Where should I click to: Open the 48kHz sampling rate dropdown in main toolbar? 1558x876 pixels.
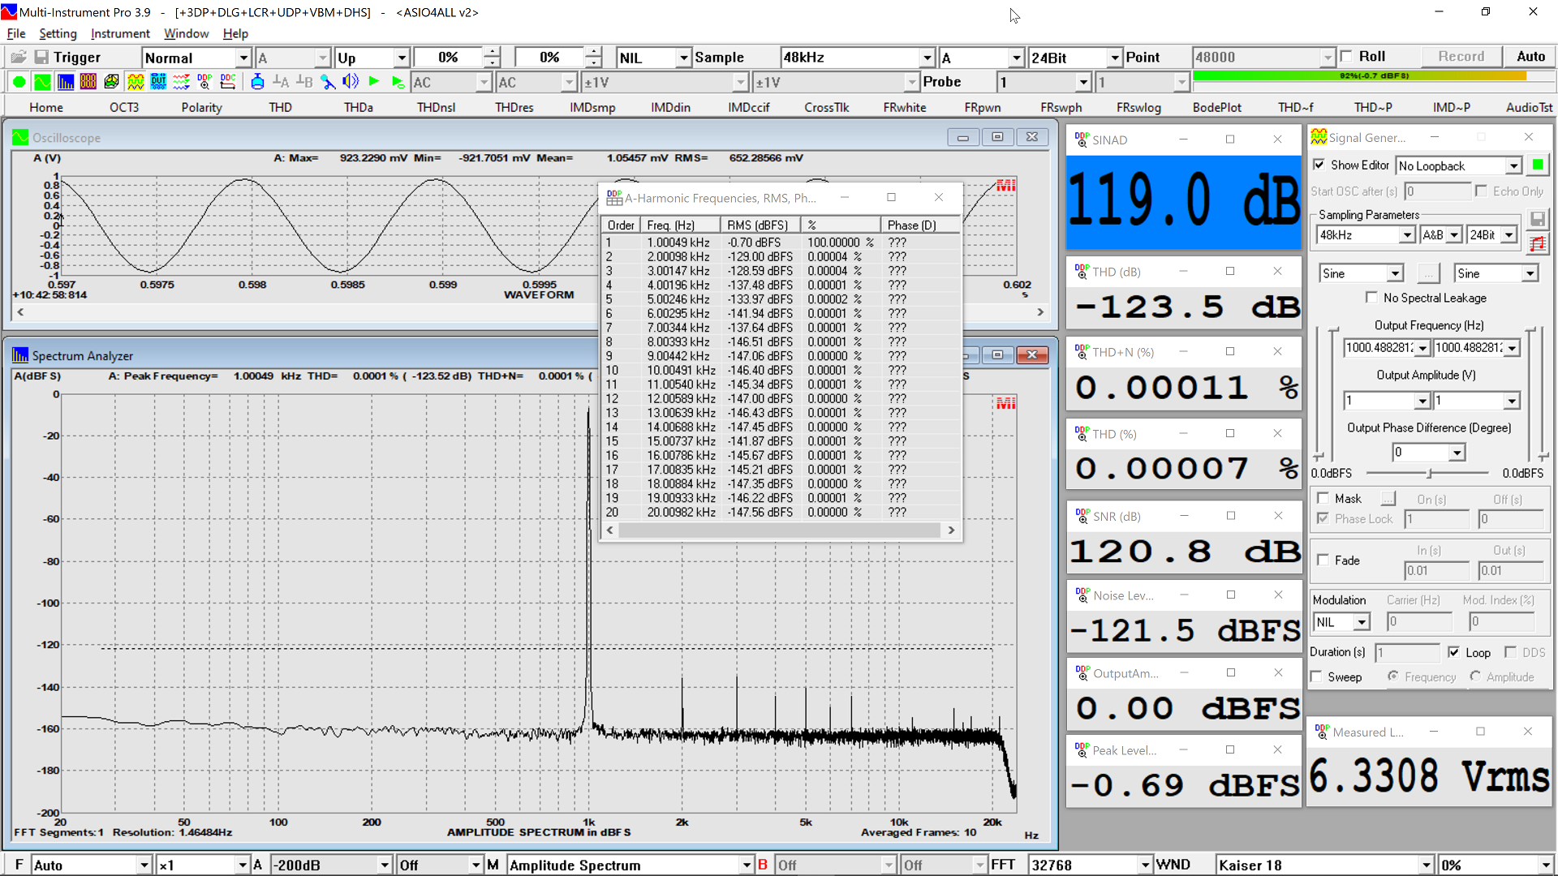click(927, 58)
